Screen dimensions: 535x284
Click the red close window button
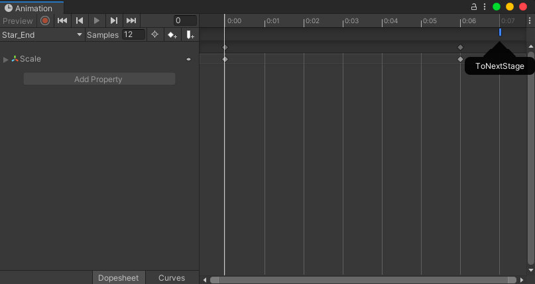[523, 7]
